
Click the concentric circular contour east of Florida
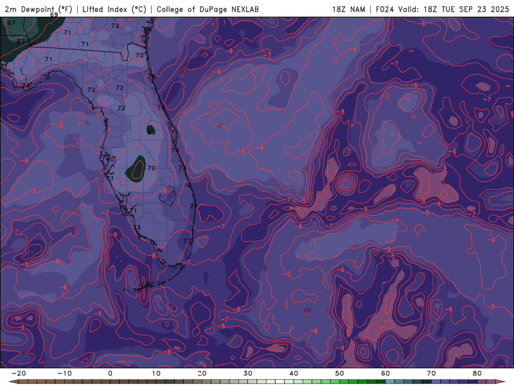point(345,184)
